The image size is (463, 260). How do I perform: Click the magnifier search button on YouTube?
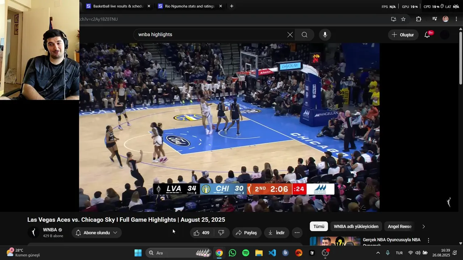coord(305,35)
